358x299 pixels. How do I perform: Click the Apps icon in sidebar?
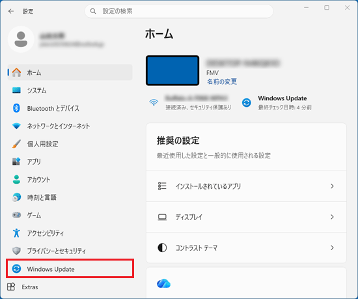(16, 162)
